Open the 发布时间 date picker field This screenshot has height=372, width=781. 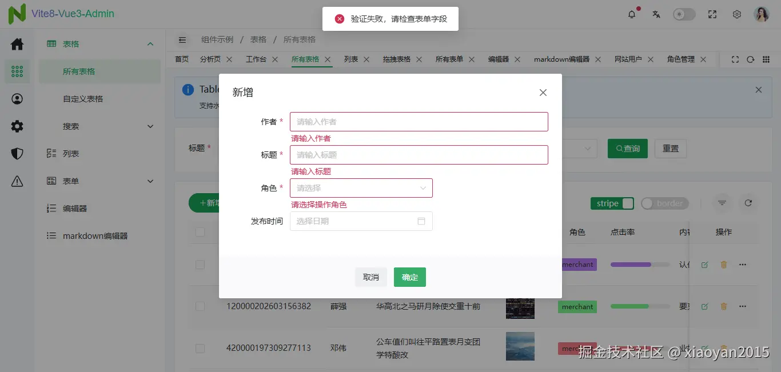(361, 221)
